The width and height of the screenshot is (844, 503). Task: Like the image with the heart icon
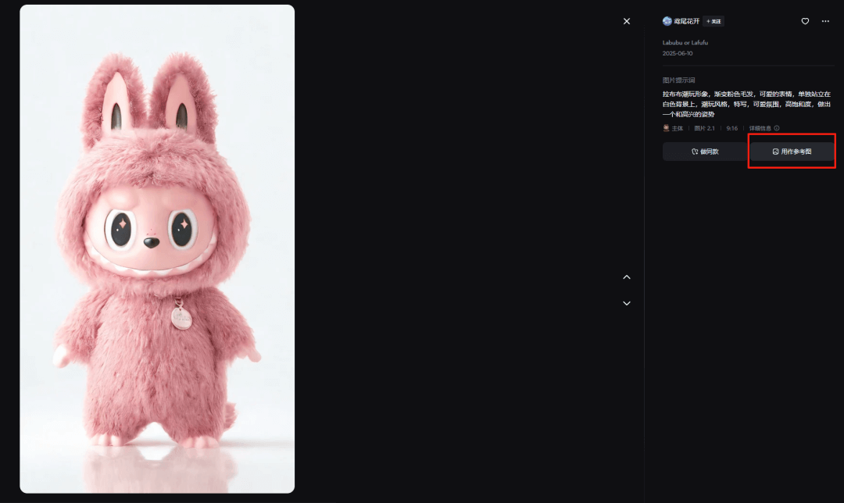(805, 22)
